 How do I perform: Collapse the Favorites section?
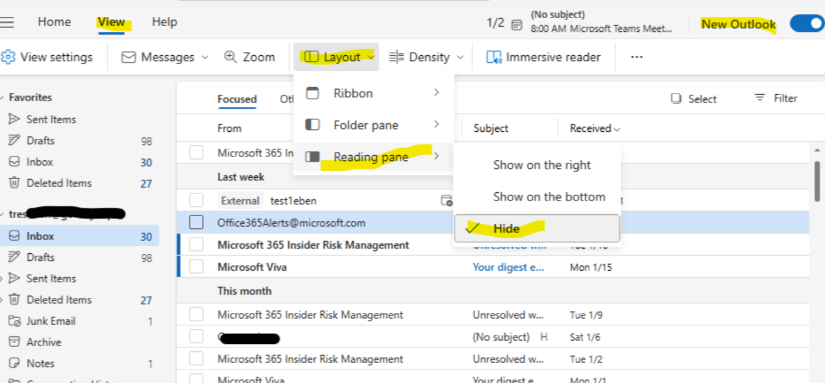coord(6,97)
